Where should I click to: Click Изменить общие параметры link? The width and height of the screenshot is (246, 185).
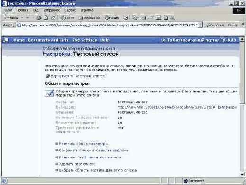(x=83, y=144)
